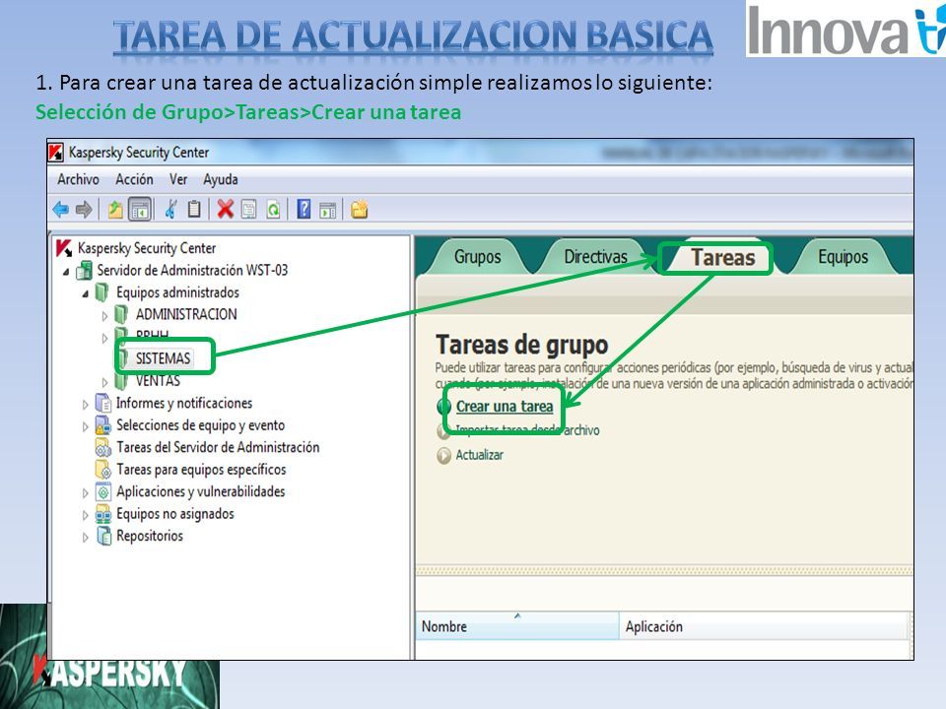Click the server icon beside Servidor de Administración

click(x=85, y=270)
